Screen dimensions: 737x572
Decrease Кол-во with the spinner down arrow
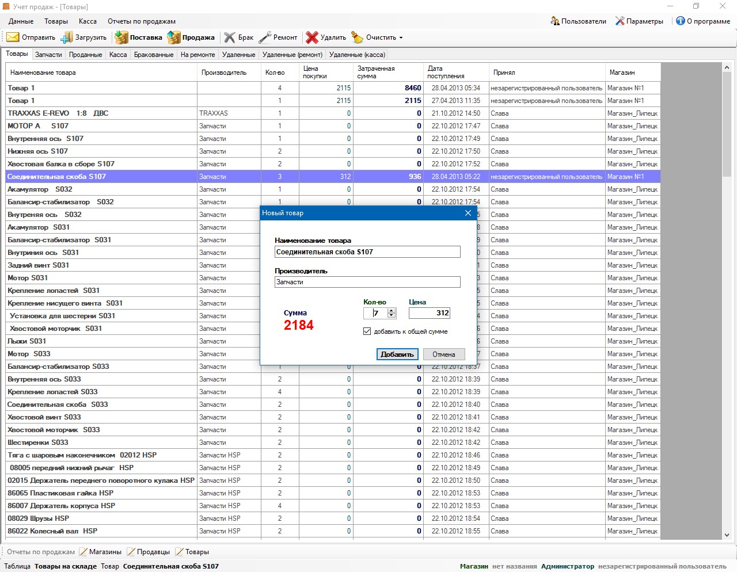(x=392, y=315)
